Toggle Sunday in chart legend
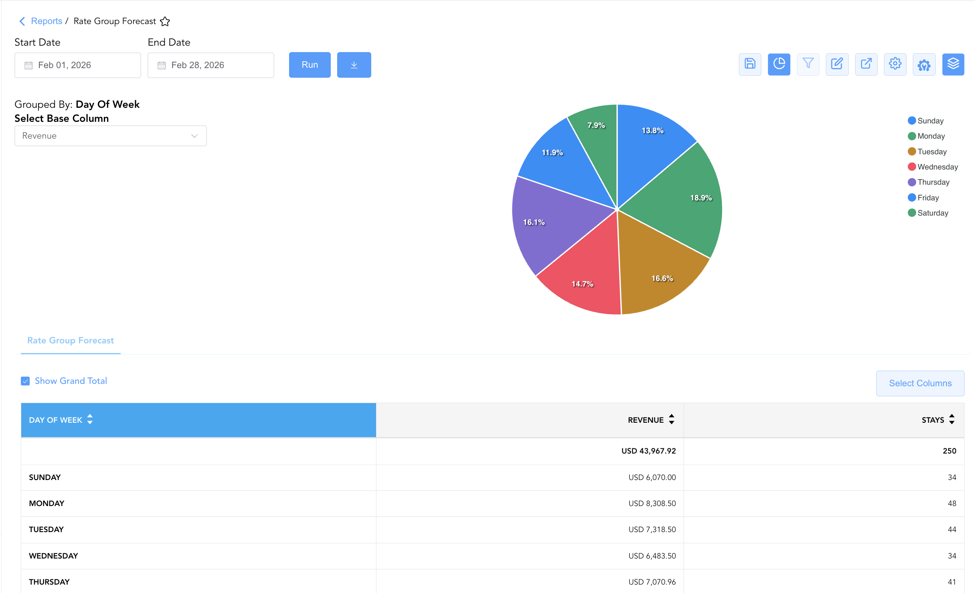The image size is (975, 593). pos(926,121)
